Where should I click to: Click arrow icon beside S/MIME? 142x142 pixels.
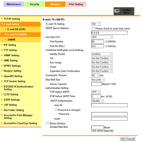pyautogui.click(x=5, y=40)
